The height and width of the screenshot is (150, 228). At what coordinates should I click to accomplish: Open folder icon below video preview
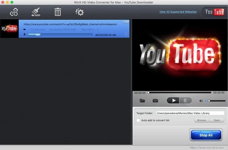pyautogui.click(x=142, y=100)
